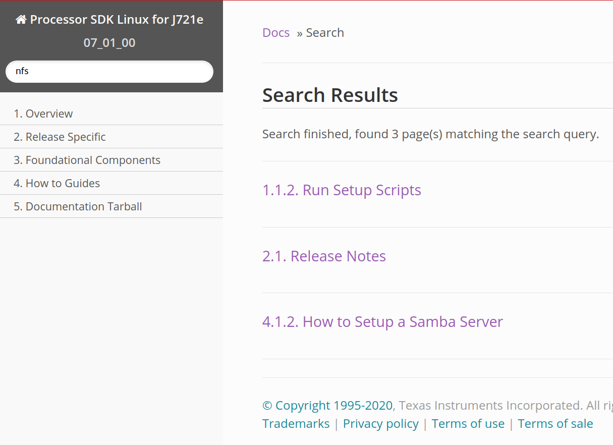Open Processor SDK Linux for J721e home link
613x445 pixels.
point(109,20)
